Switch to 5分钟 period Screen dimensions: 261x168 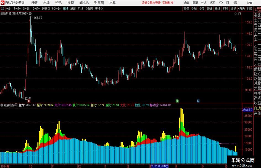click(26, 9)
